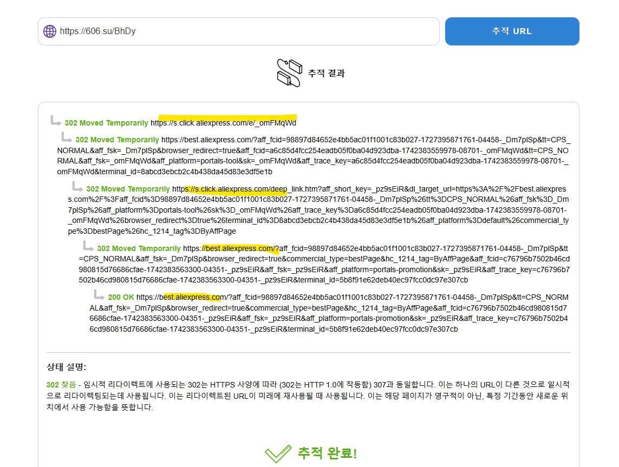The image size is (619, 467).
Task: Click the 추적 결과 heading
Action: (x=326, y=74)
